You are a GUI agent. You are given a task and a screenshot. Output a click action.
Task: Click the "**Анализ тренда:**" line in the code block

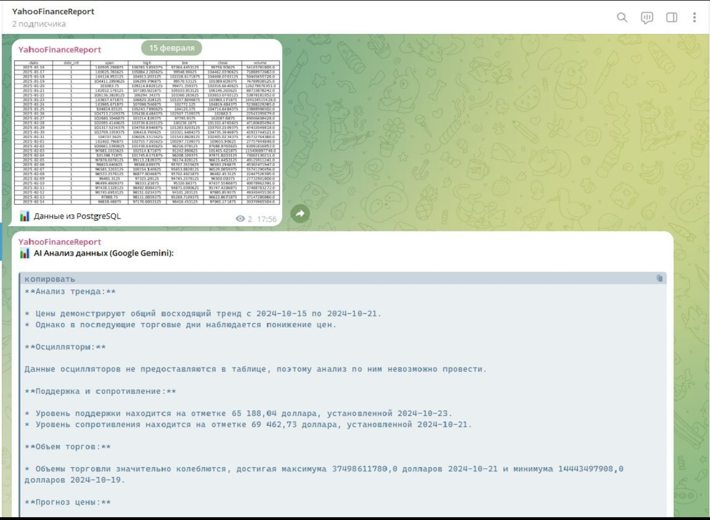pyautogui.click(x=70, y=291)
